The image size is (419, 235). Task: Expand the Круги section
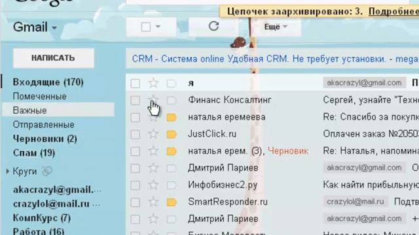[x=7, y=171]
